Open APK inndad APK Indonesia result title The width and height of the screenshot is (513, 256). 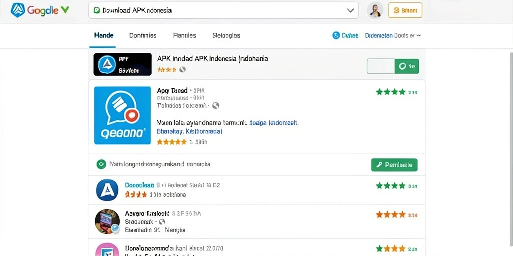click(x=212, y=59)
